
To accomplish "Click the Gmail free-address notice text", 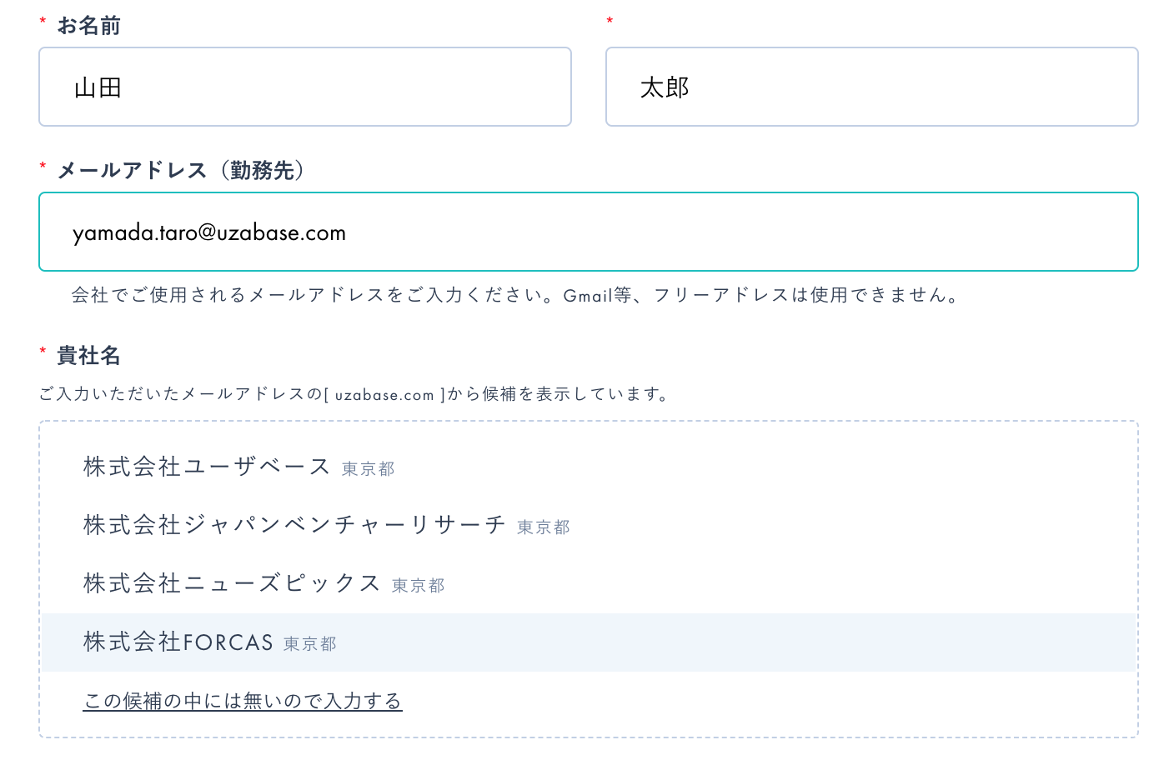I will pyautogui.click(x=515, y=295).
